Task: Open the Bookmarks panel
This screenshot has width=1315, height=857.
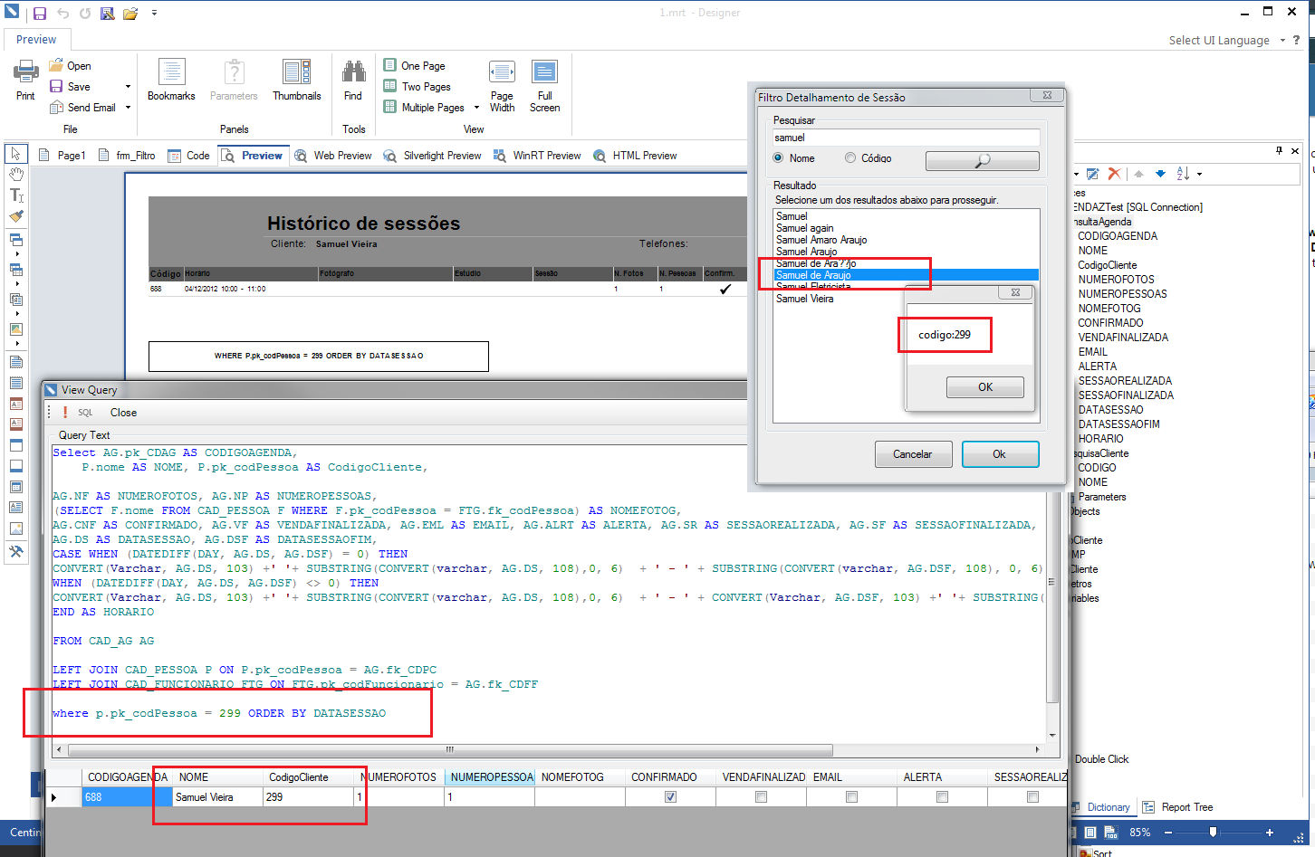Action: coord(171,80)
